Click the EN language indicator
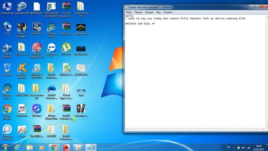This screenshot has width=268, height=151. coord(228,147)
